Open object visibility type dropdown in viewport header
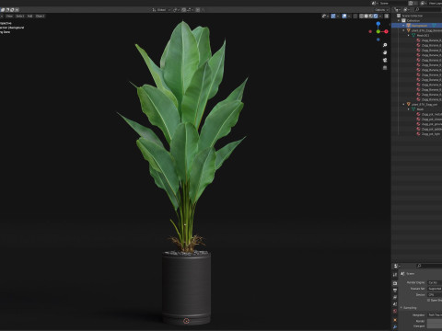 (x=325, y=16)
